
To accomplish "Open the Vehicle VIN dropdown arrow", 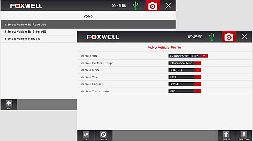I will [x=204, y=56].
